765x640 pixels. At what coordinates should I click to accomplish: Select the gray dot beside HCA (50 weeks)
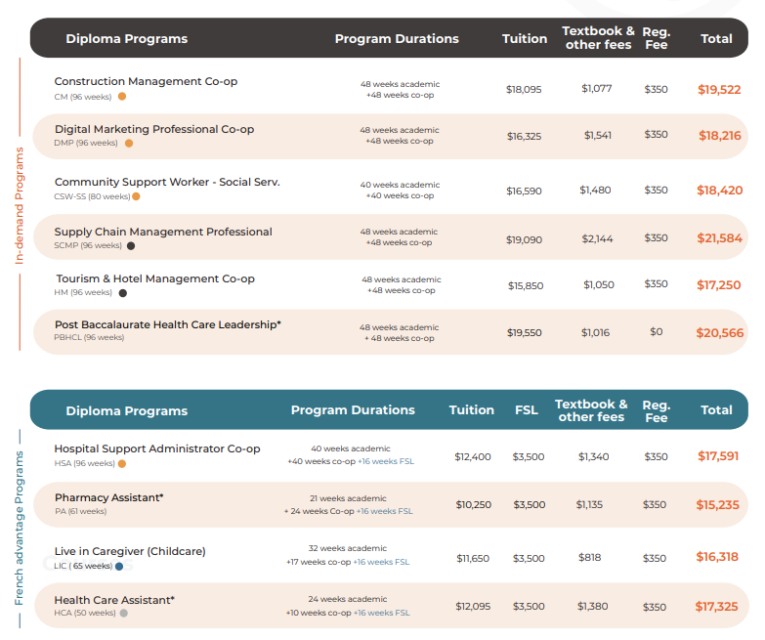pyautogui.click(x=124, y=613)
